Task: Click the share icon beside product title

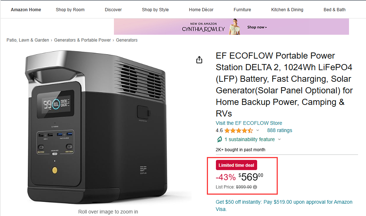Action: (199, 59)
